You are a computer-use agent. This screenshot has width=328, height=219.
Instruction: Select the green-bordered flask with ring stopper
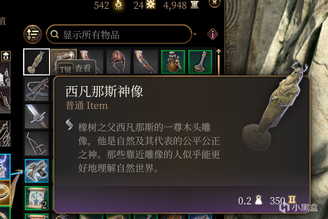click(200, 62)
